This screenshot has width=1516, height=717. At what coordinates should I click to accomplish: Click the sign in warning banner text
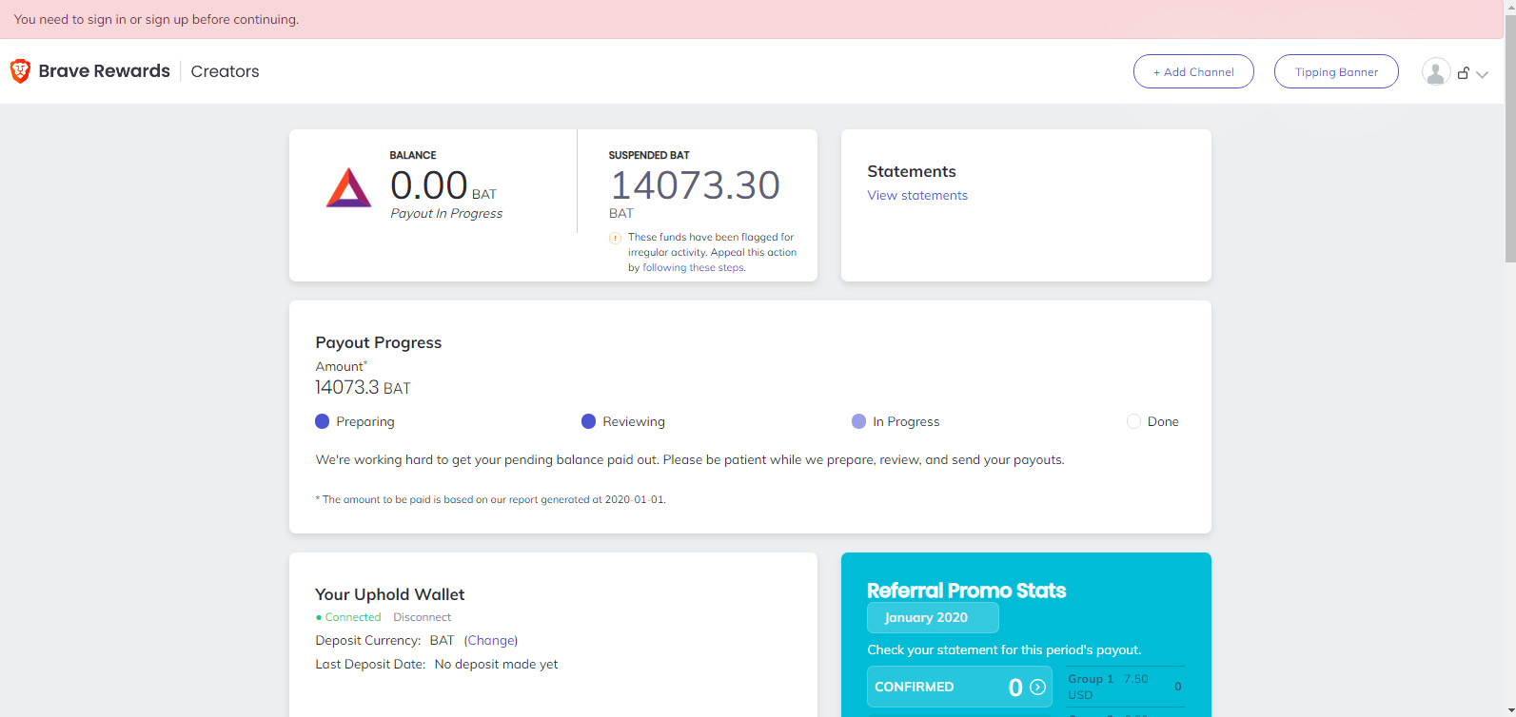[156, 19]
